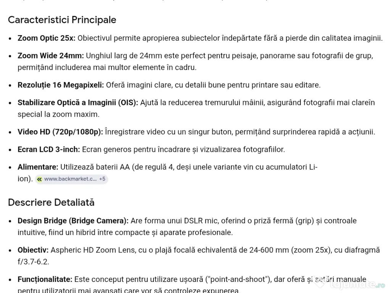Click 'Design Bridge (Bridge Camera):' bold label

73,221
